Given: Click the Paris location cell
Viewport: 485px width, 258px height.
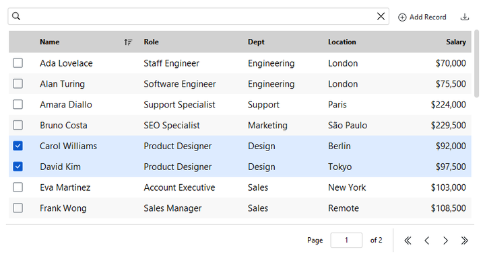Looking at the screenshot, I should (x=337, y=105).
